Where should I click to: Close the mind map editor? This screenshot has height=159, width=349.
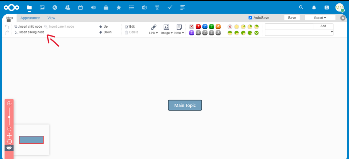(343, 18)
